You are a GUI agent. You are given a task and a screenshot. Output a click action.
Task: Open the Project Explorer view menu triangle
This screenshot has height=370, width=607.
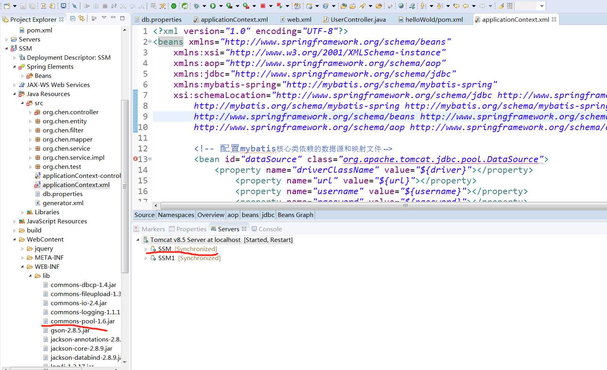click(x=104, y=18)
